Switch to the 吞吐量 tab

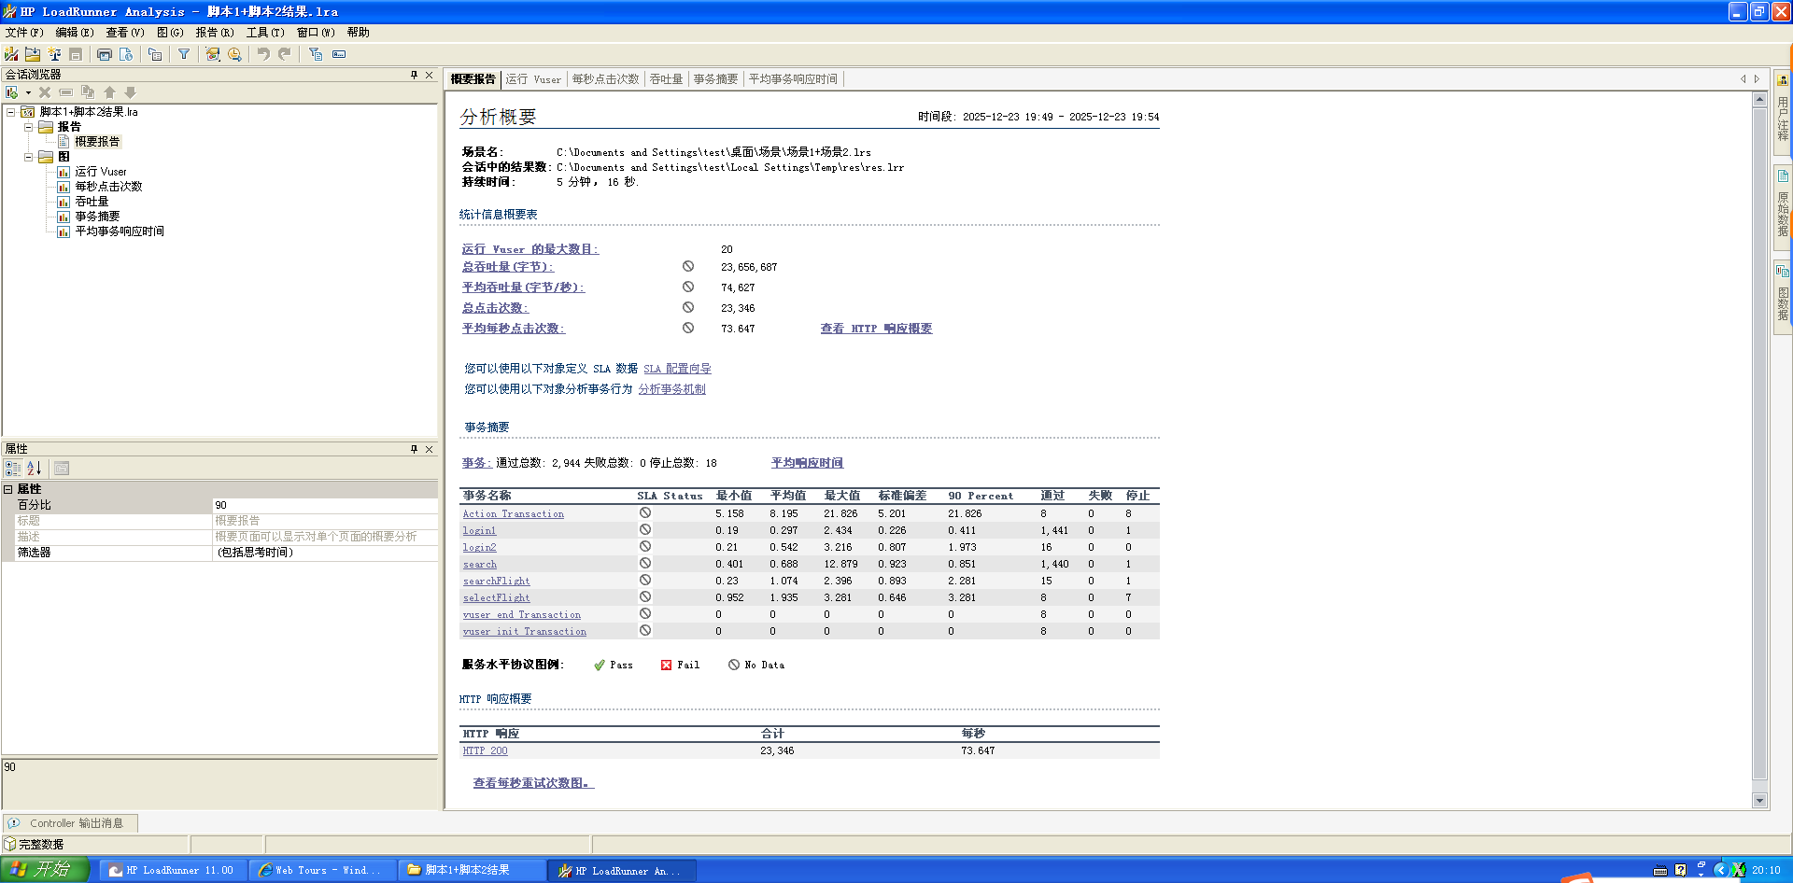(666, 79)
